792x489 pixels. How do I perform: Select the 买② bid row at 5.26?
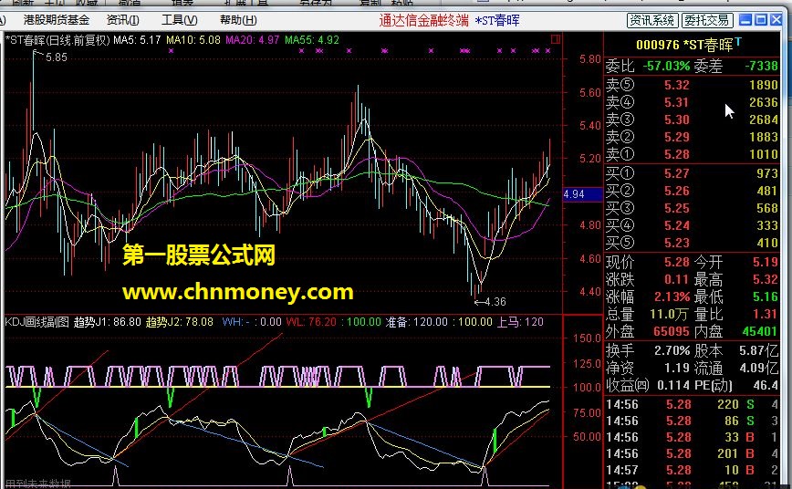(692, 191)
